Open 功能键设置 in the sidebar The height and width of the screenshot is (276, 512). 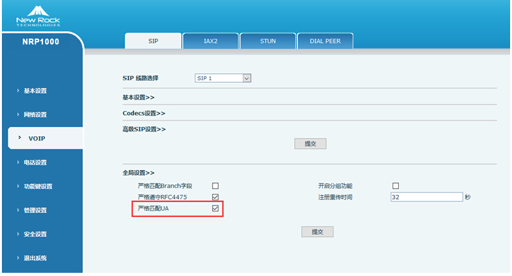click(x=38, y=186)
